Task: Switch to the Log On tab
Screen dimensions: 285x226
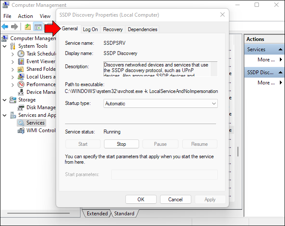Action: point(90,29)
